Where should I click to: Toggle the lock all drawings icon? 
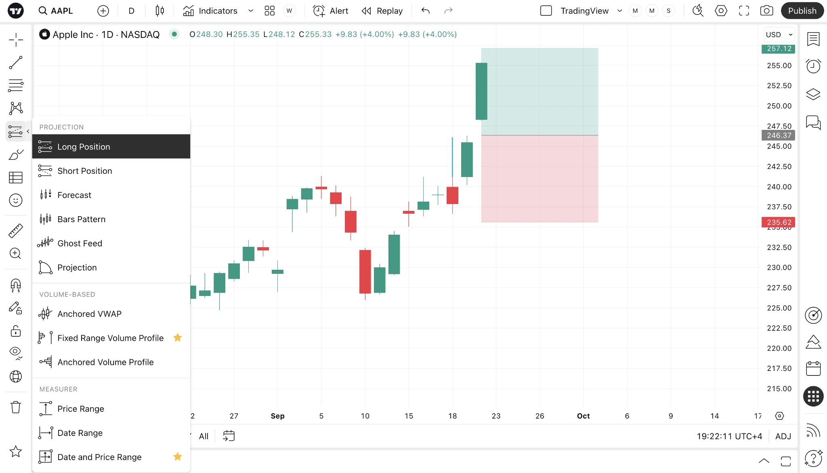16,331
